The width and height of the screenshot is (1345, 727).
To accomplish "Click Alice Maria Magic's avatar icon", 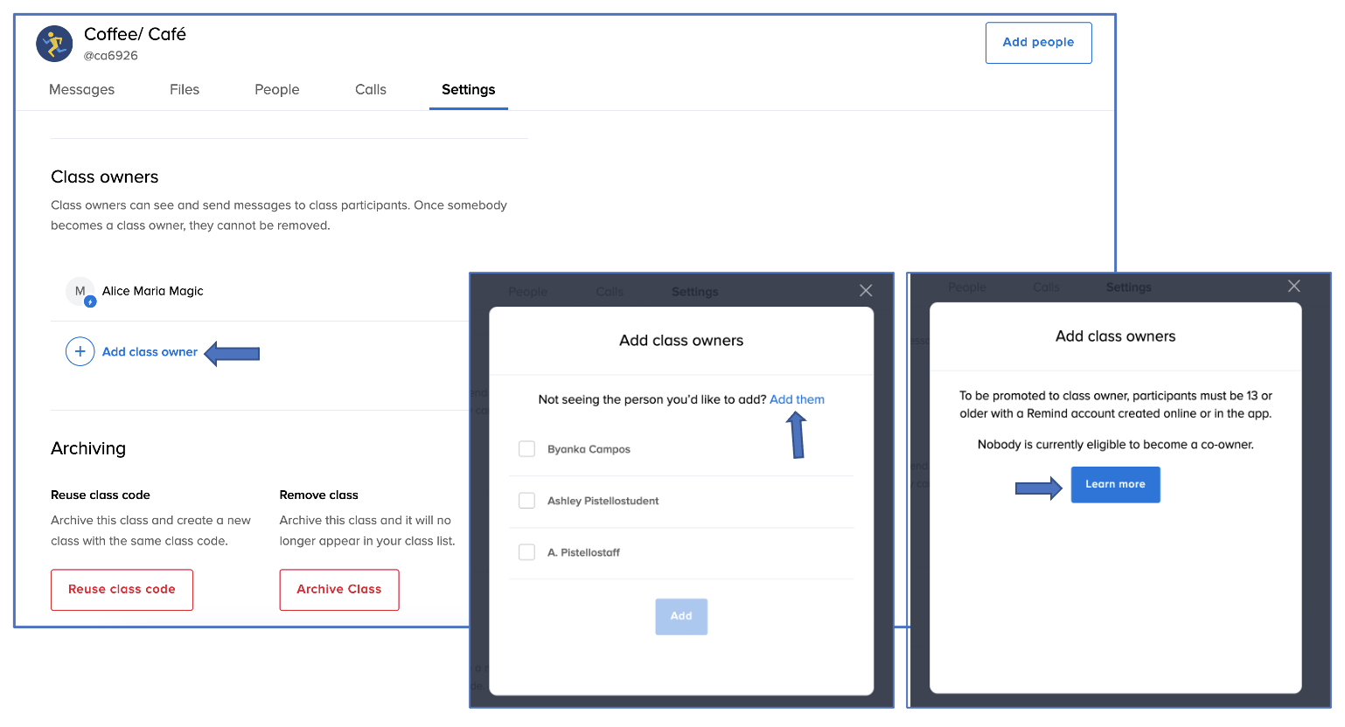I will pyautogui.click(x=80, y=292).
